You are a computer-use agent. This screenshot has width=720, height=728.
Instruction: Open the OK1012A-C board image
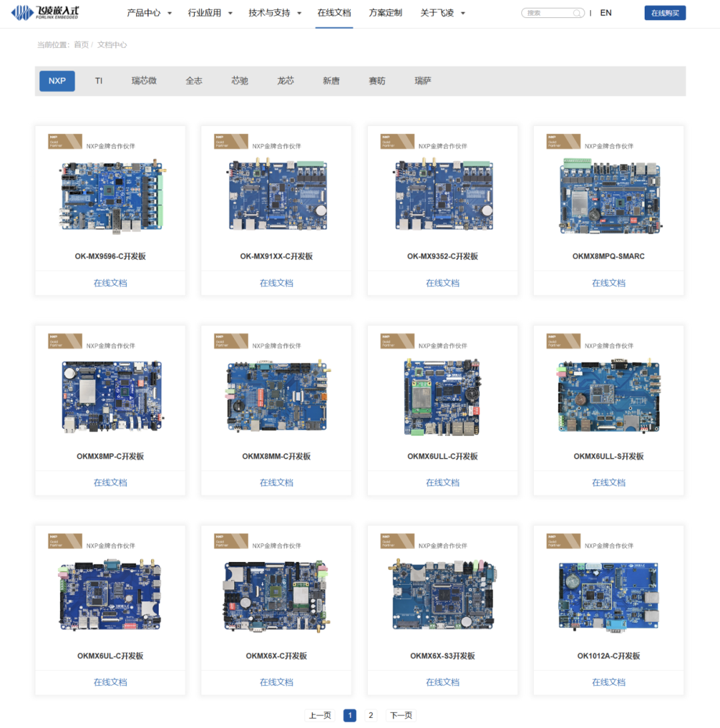[x=609, y=596]
